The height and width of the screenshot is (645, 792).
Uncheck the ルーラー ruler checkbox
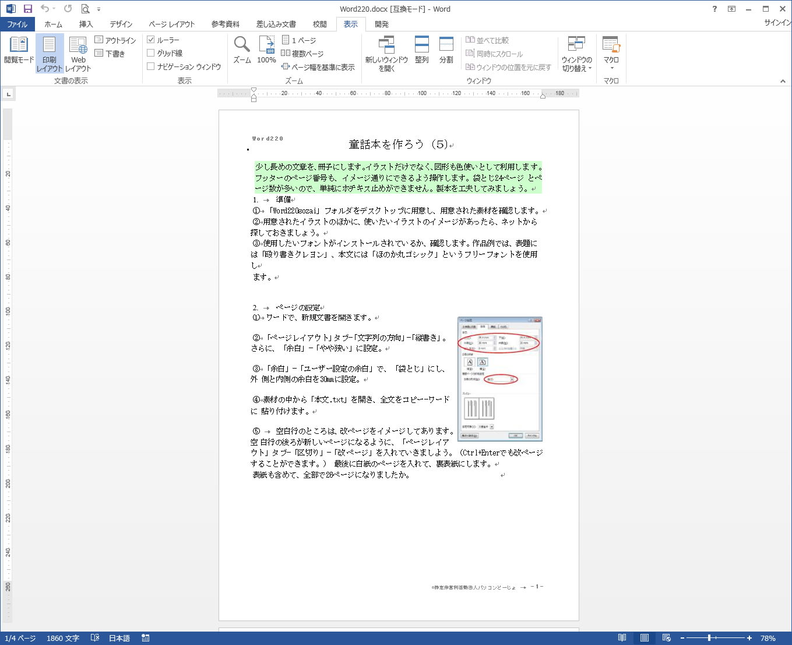coord(151,40)
